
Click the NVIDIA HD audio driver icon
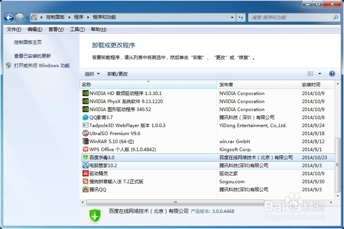pos(85,93)
